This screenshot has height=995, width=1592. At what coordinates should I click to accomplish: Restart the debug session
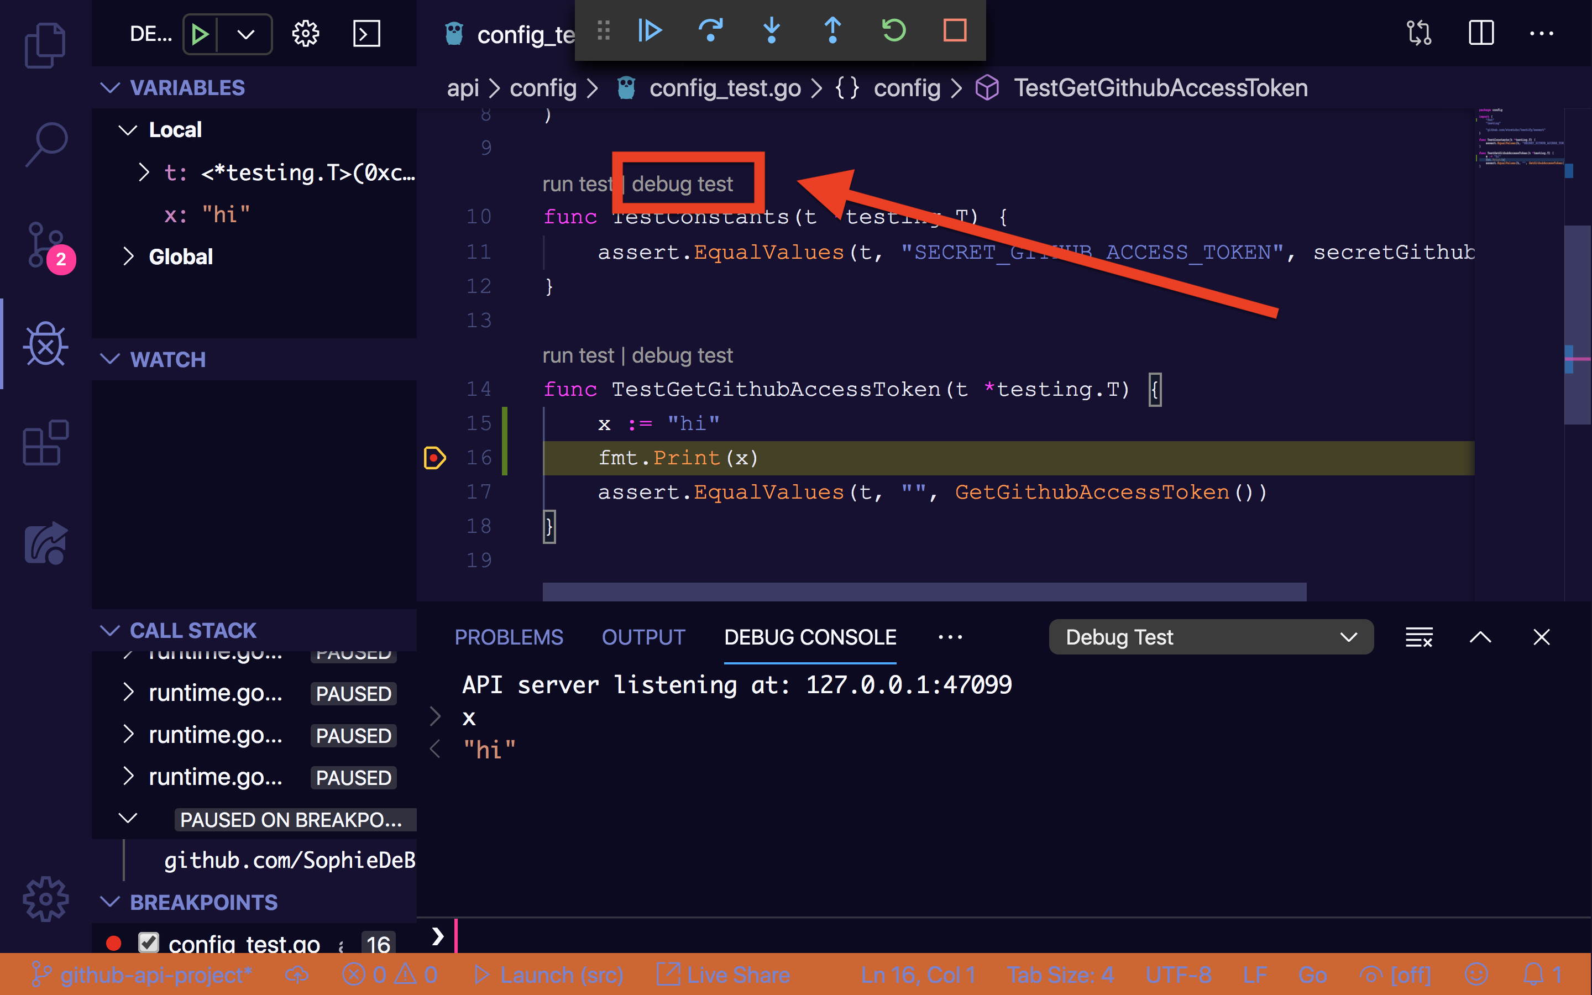pyautogui.click(x=893, y=30)
